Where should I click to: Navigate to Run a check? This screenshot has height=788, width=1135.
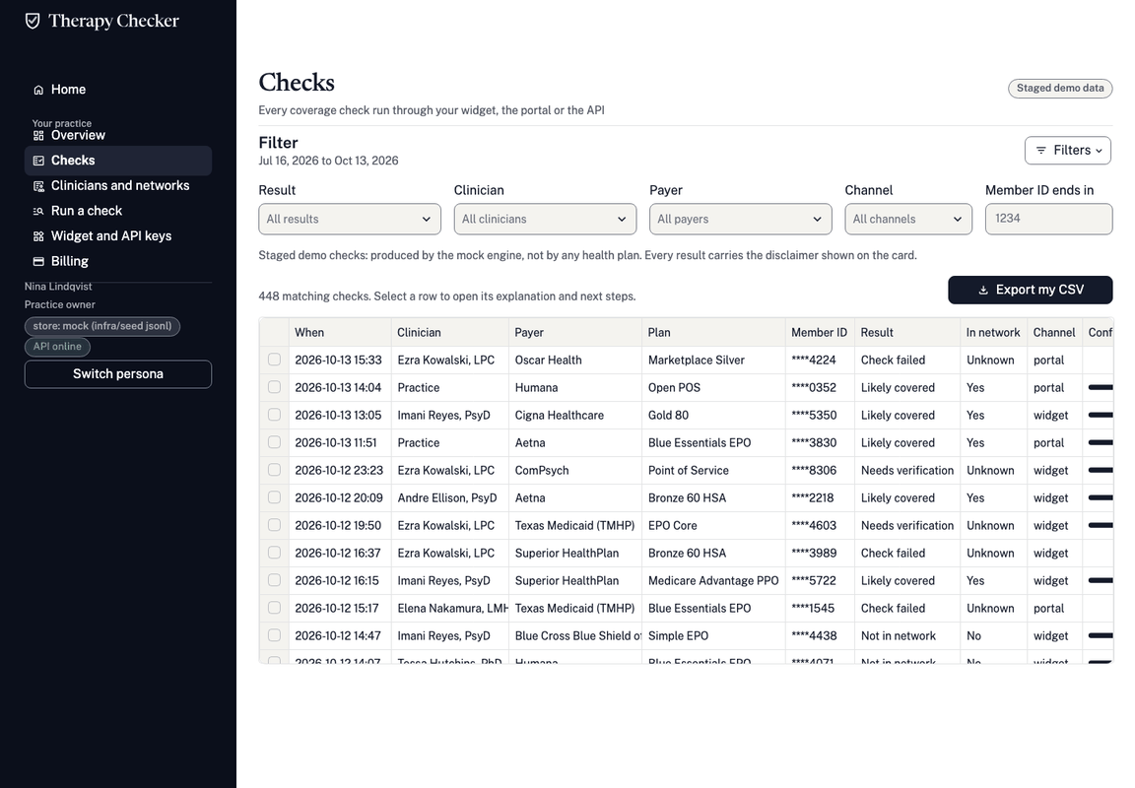tap(118, 212)
